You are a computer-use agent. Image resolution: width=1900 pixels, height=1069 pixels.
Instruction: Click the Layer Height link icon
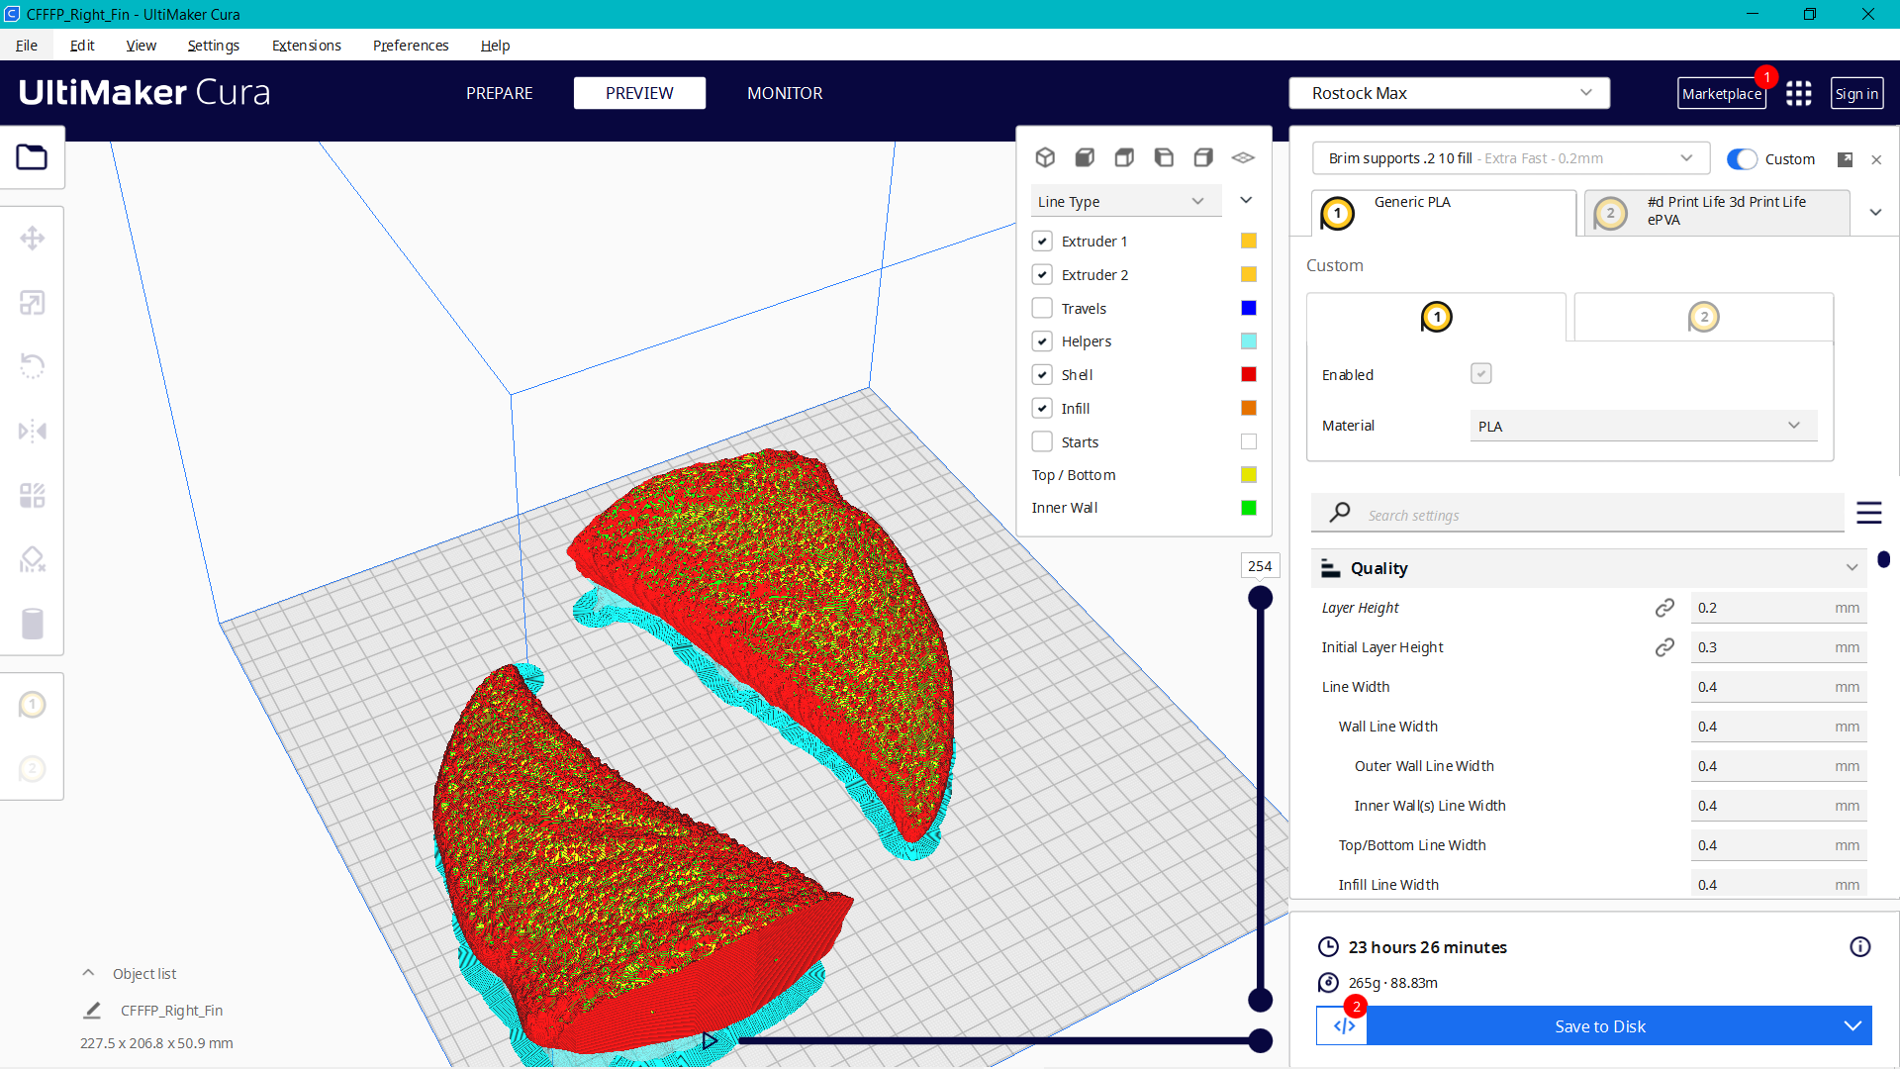[x=1664, y=608]
